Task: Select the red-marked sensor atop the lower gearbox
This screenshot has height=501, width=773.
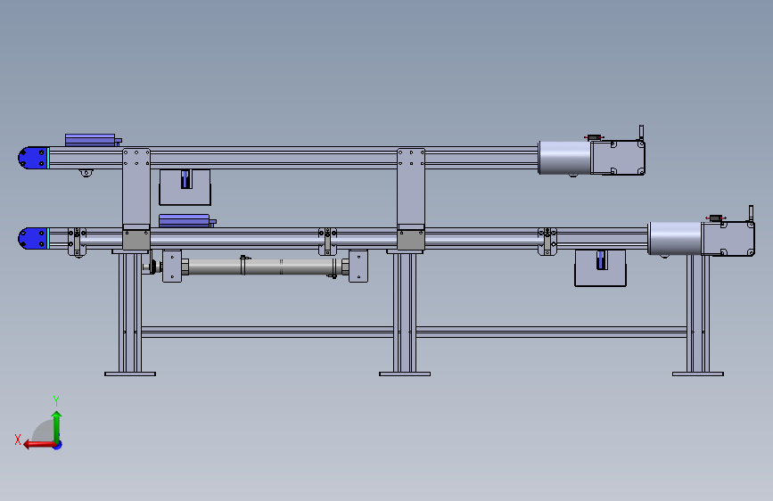Action: pyautogui.click(x=715, y=218)
